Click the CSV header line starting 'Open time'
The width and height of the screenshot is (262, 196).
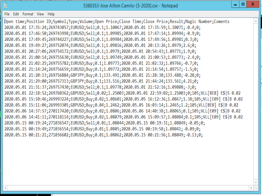click(117, 22)
